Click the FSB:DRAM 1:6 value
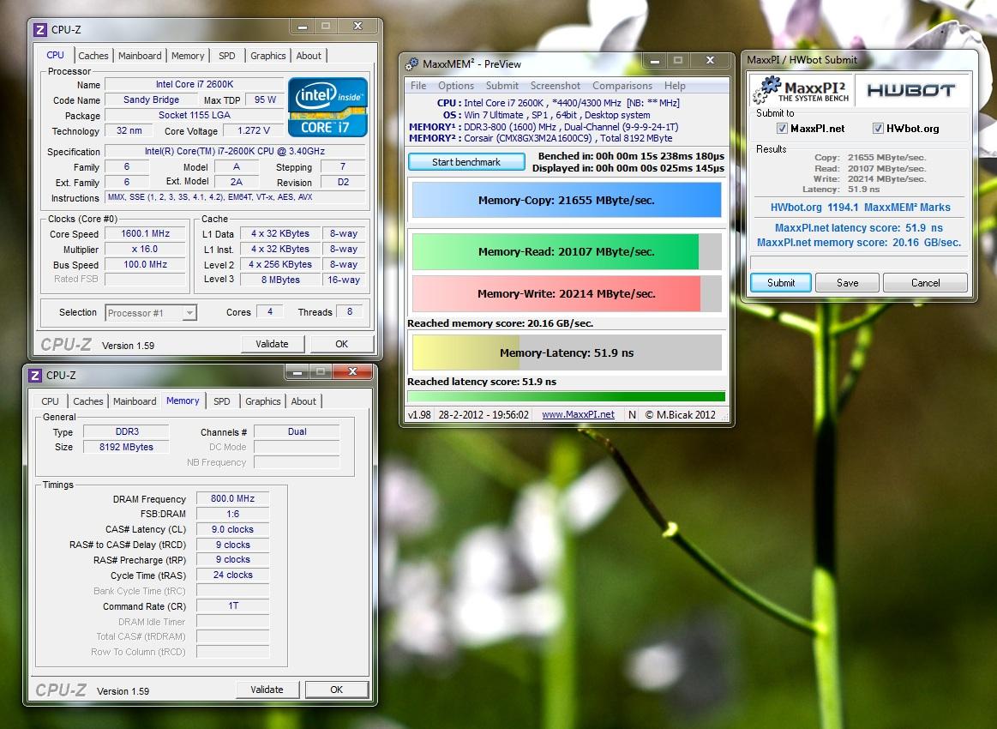The height and width of the screenshot is (729, 997). (x=232, y=514)
